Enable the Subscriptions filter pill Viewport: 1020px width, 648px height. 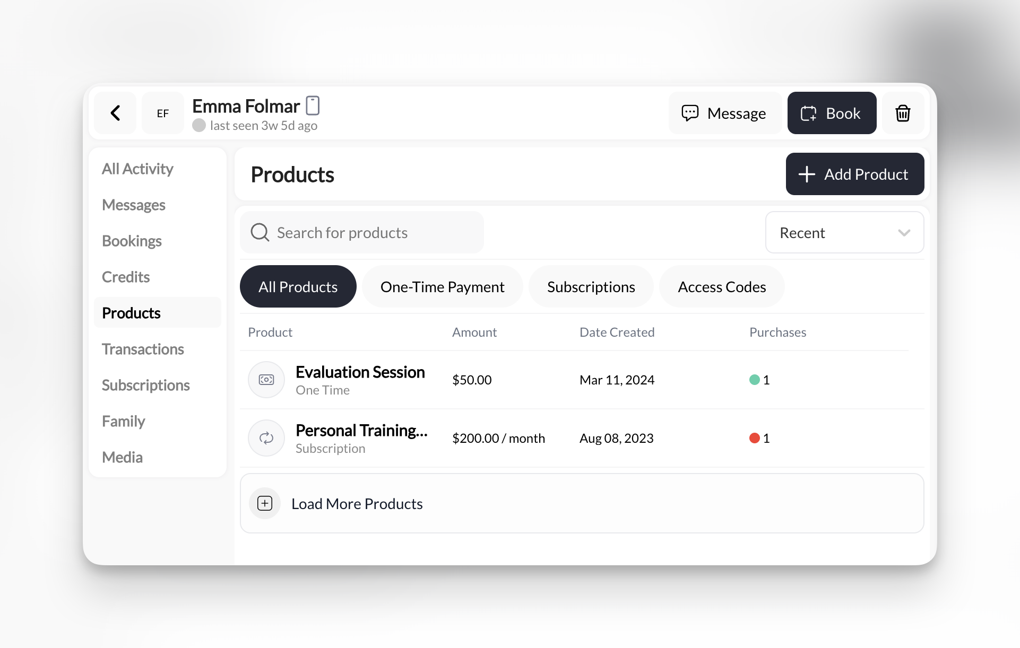(591, 286)
